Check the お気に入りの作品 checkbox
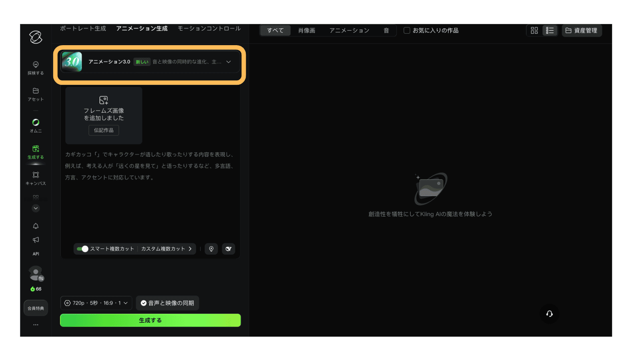634x355 pixels. 407,30
